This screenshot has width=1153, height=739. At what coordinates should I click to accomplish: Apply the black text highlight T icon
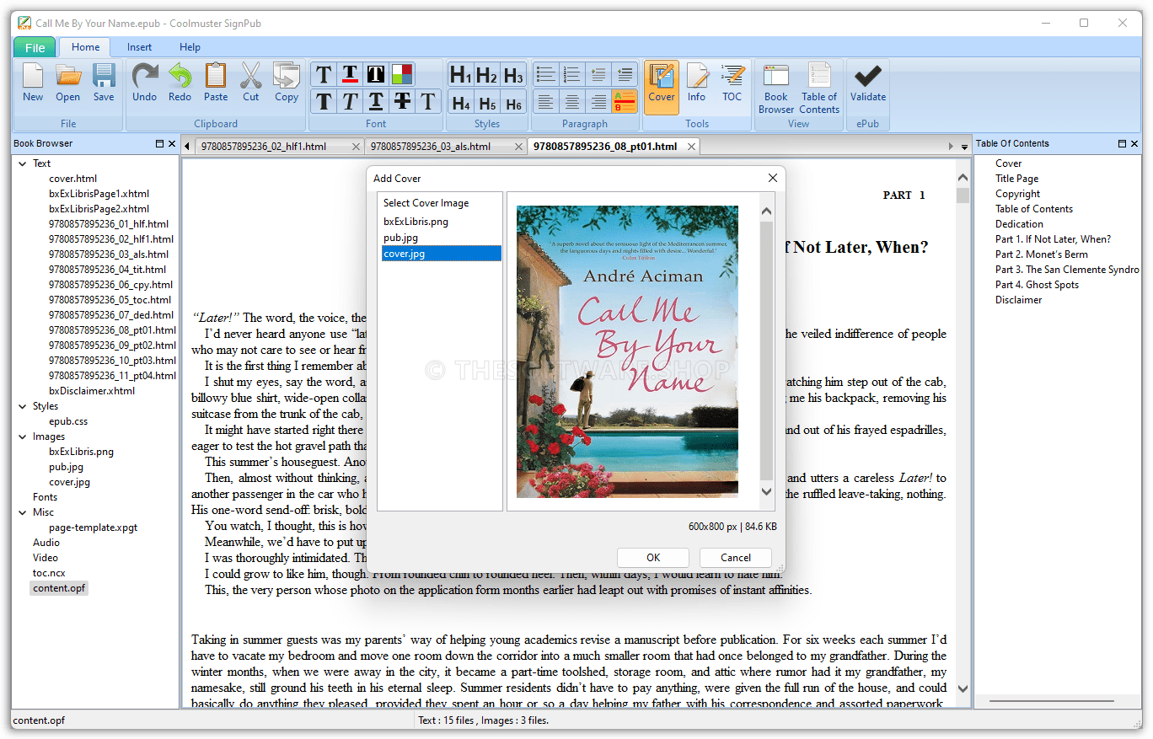(376, 74)
